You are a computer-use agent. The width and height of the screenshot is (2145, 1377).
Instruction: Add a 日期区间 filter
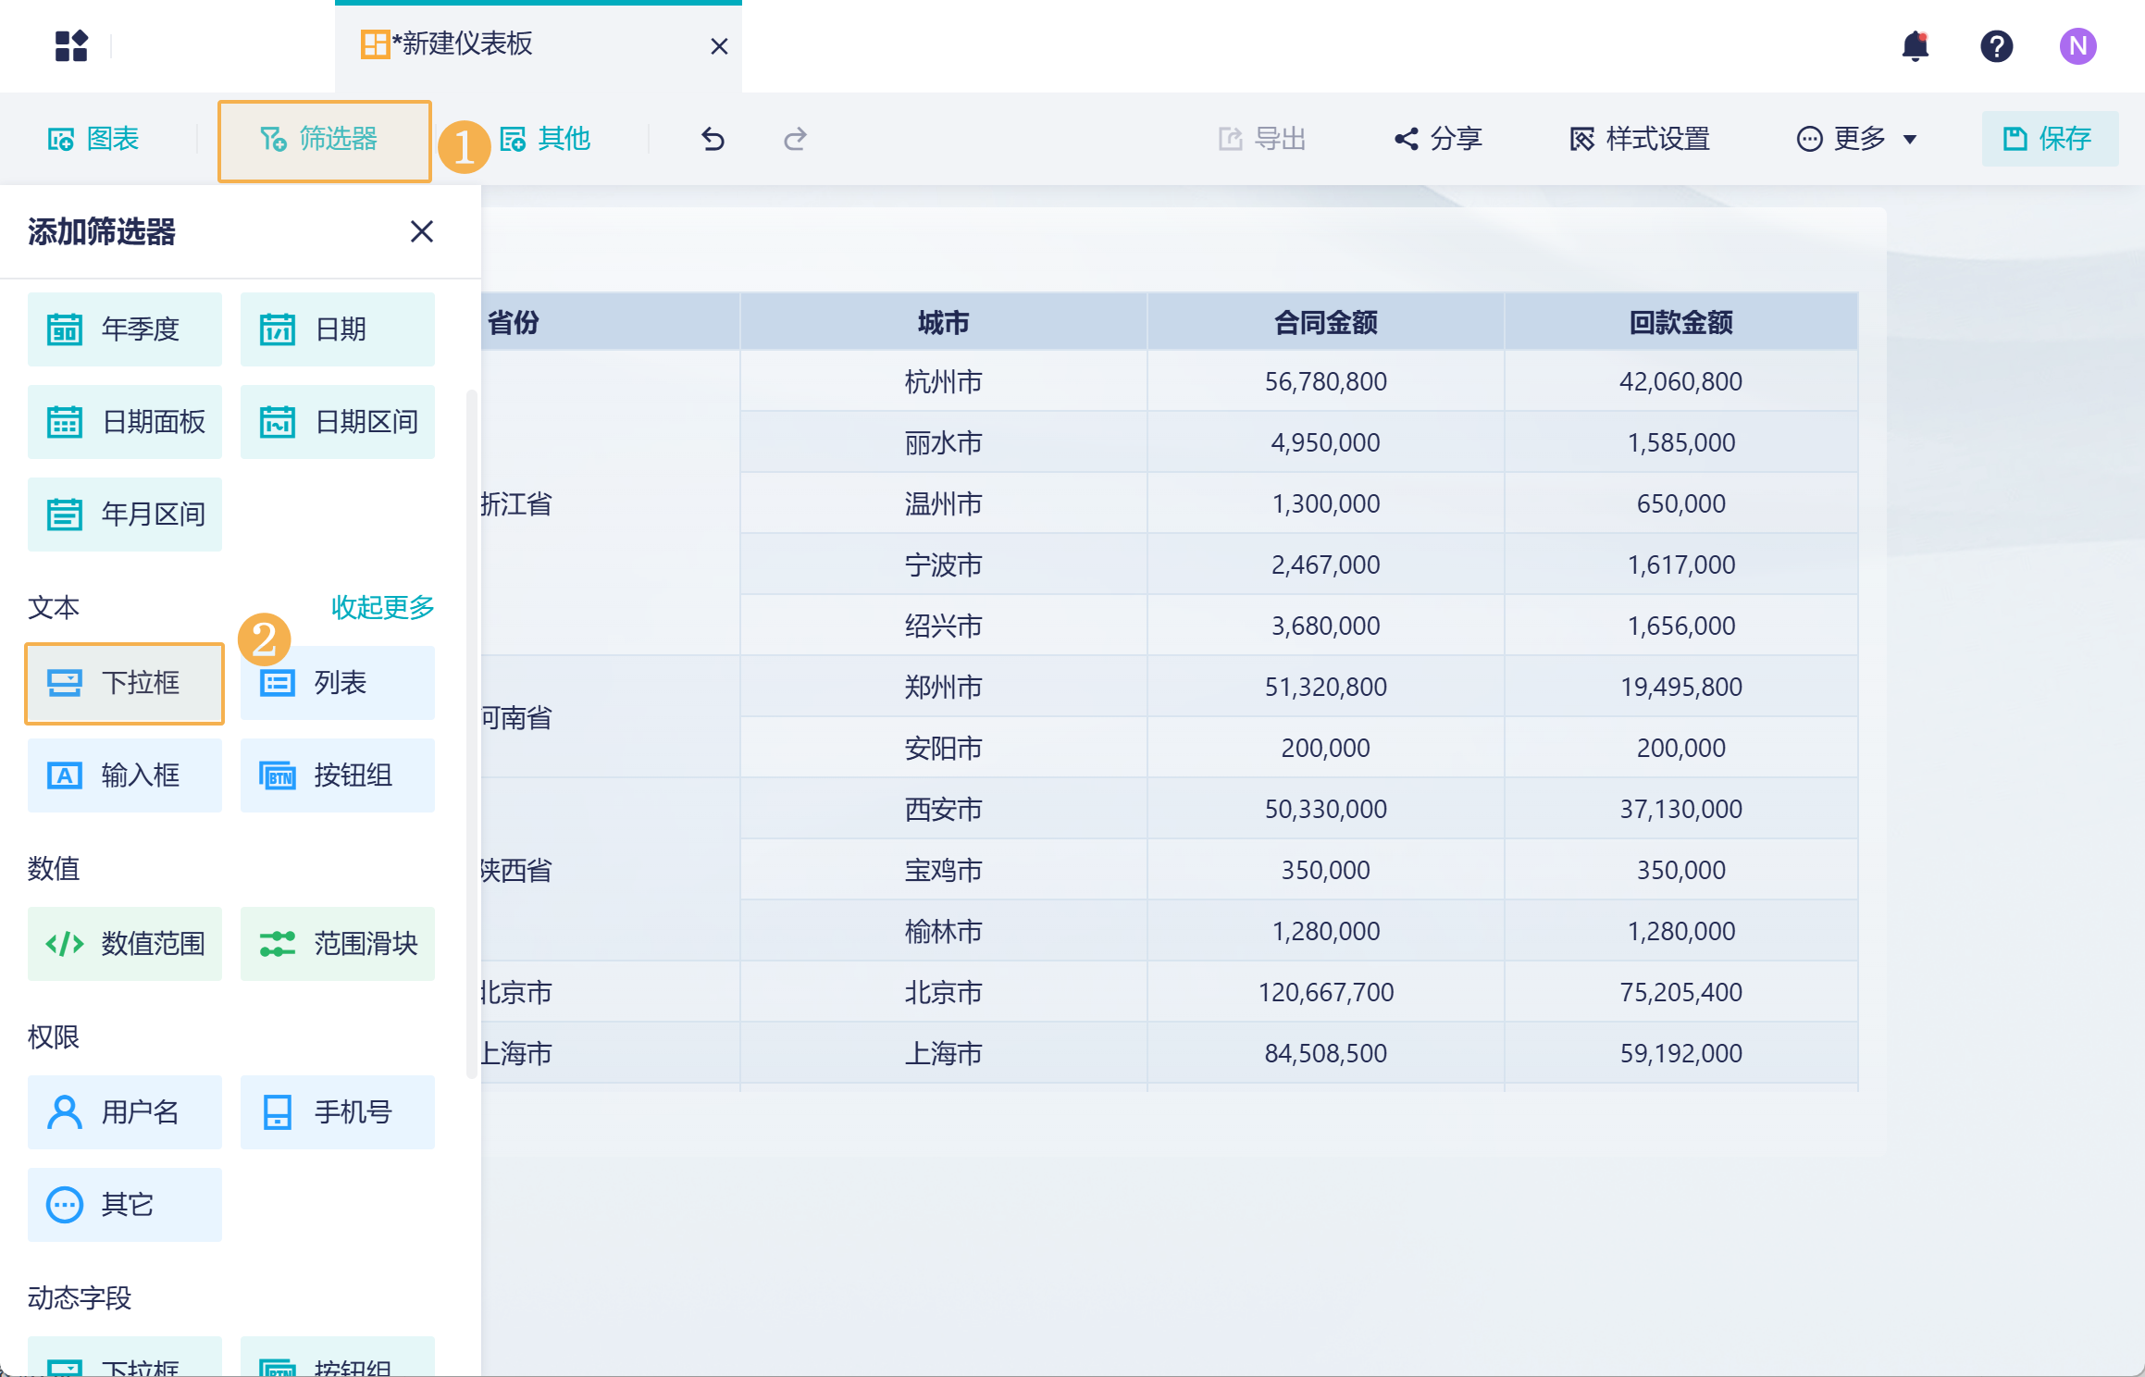click(x=338, y=422)
